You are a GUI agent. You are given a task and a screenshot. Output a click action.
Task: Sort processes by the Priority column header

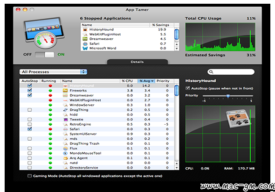(x=163, y=81)
